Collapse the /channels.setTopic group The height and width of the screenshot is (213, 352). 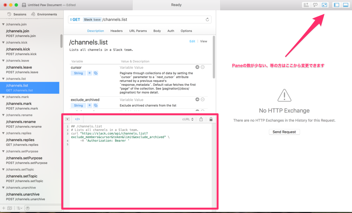click(3, 169)
